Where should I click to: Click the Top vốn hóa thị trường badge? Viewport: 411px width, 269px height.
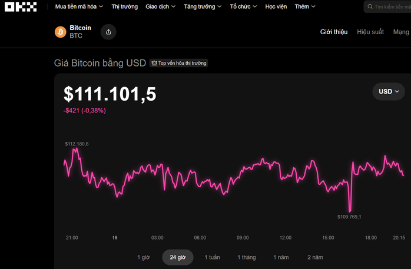click(x=178, y=63)
